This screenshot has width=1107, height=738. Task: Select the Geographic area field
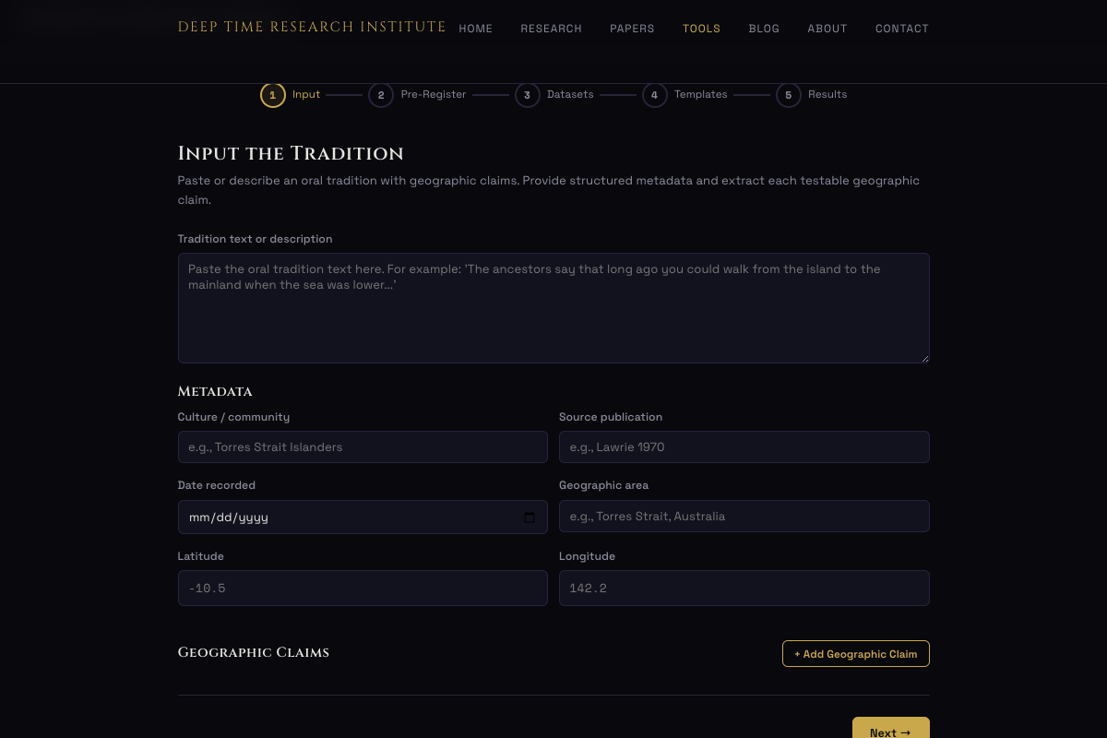[744, 517]
